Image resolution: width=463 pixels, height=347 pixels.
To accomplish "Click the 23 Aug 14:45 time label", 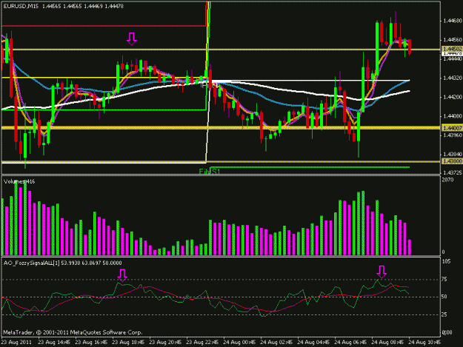I will [x=54, y=343].
